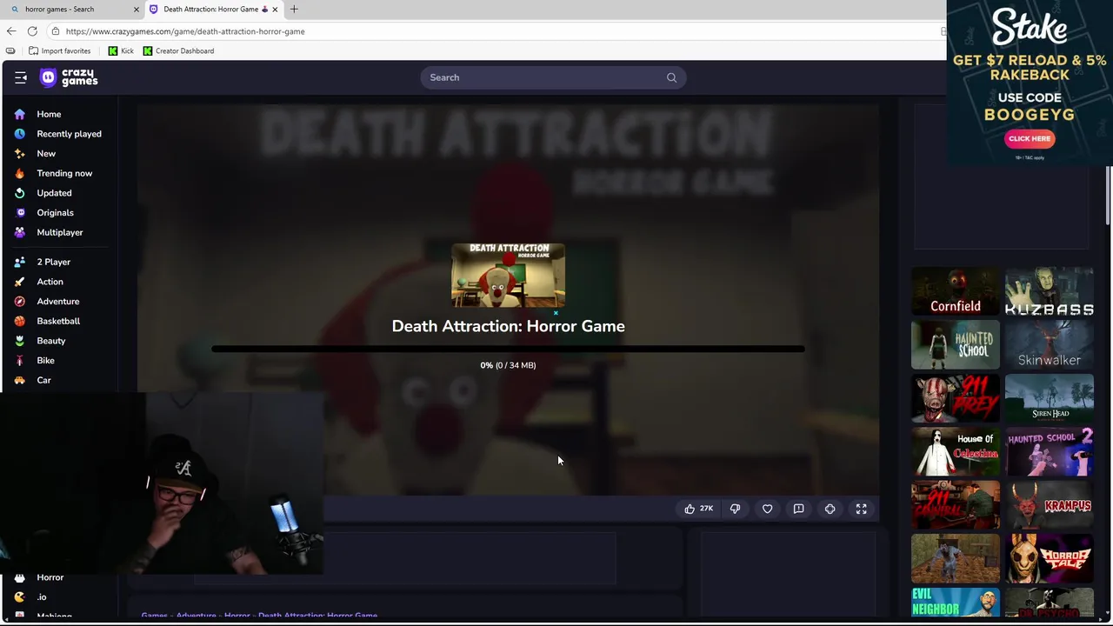Open the New games category

click(46, 153)
